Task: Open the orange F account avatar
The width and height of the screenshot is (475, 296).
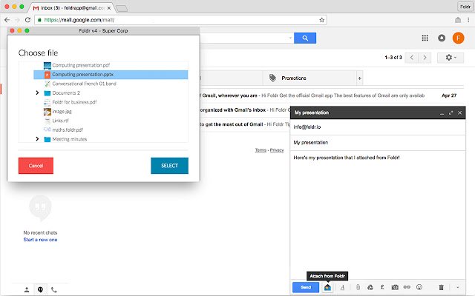Action: 458,38
